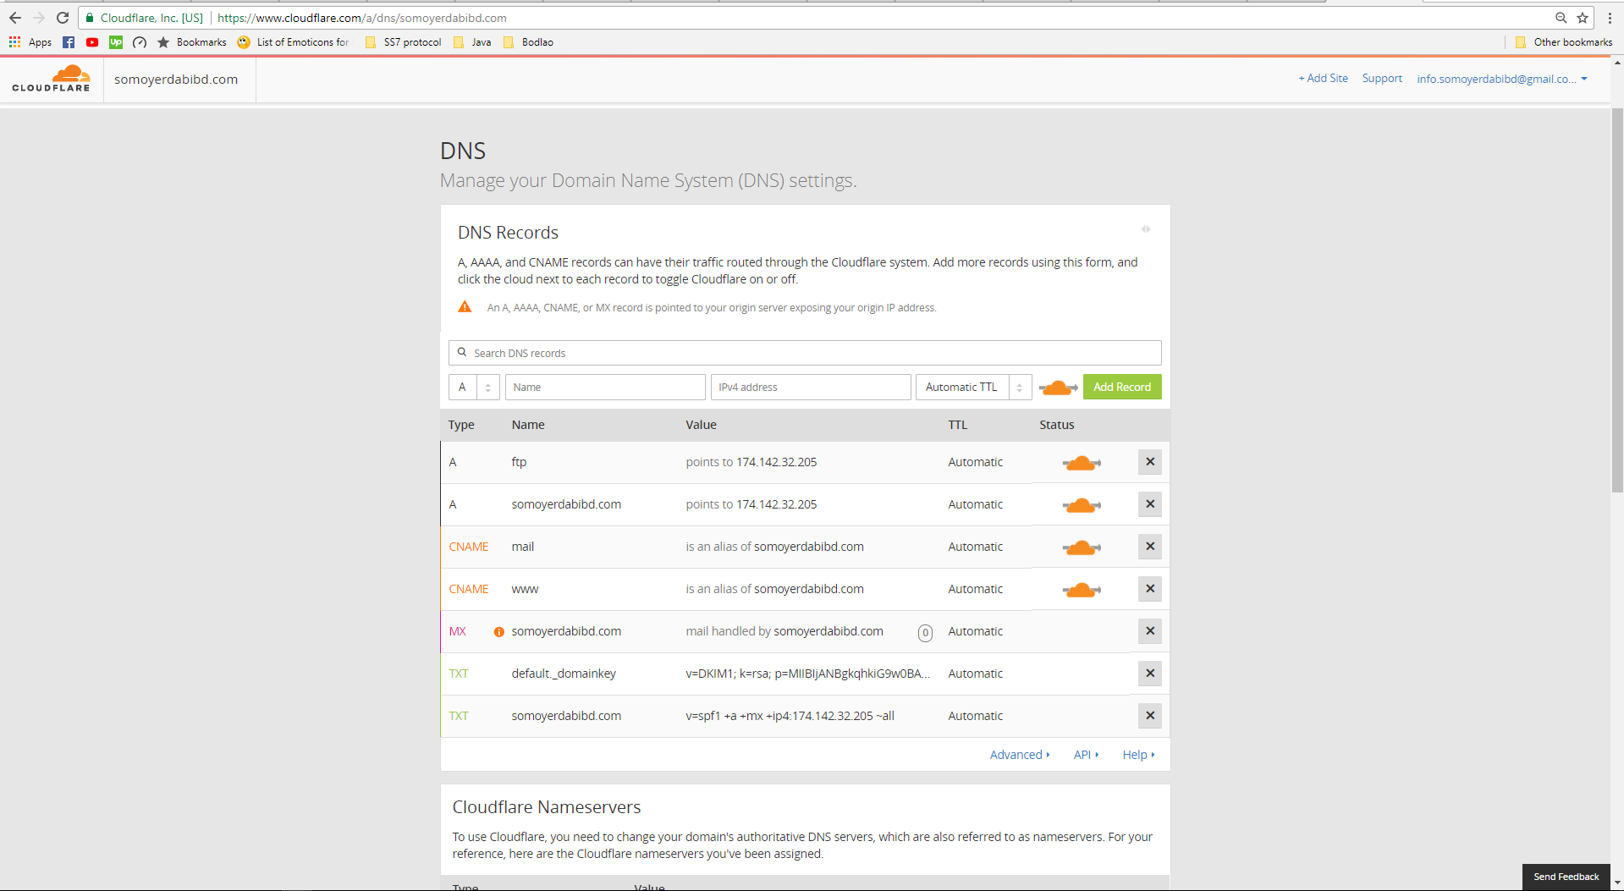Click the zoom magnifier icon in address bar
The width and height of the screenshot is (1624, 891).
click(1561, 18)
